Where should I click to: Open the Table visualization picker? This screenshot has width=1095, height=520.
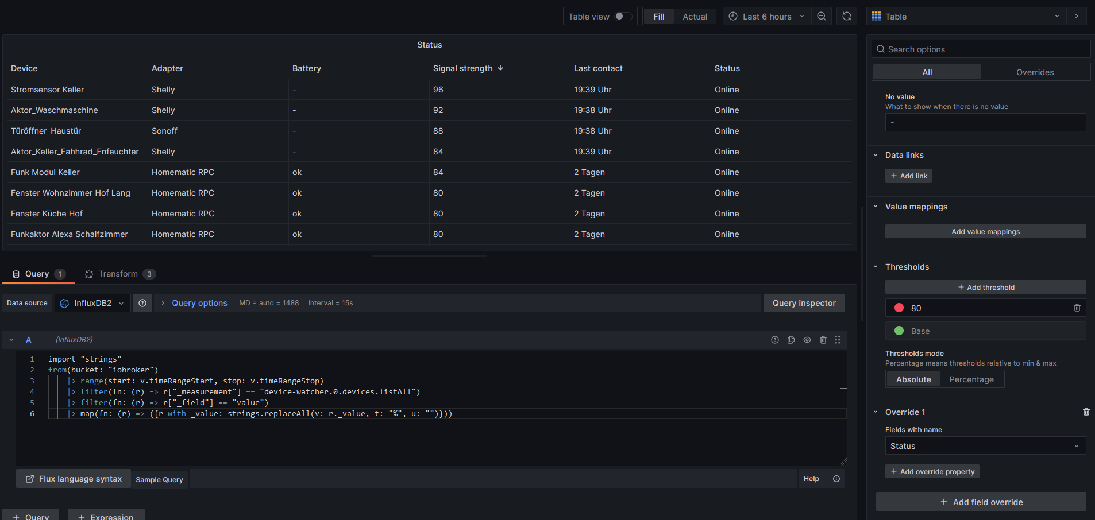(x=966, y=17)
